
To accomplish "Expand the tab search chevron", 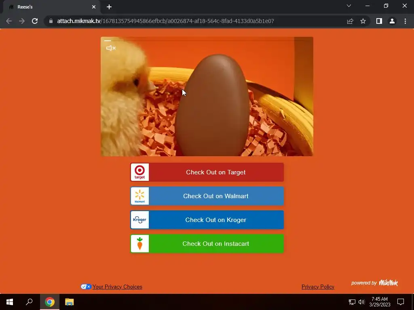I will tap(349, 6).
